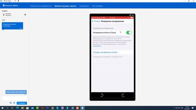Open Windows notification center

click(x=193, y=108)
